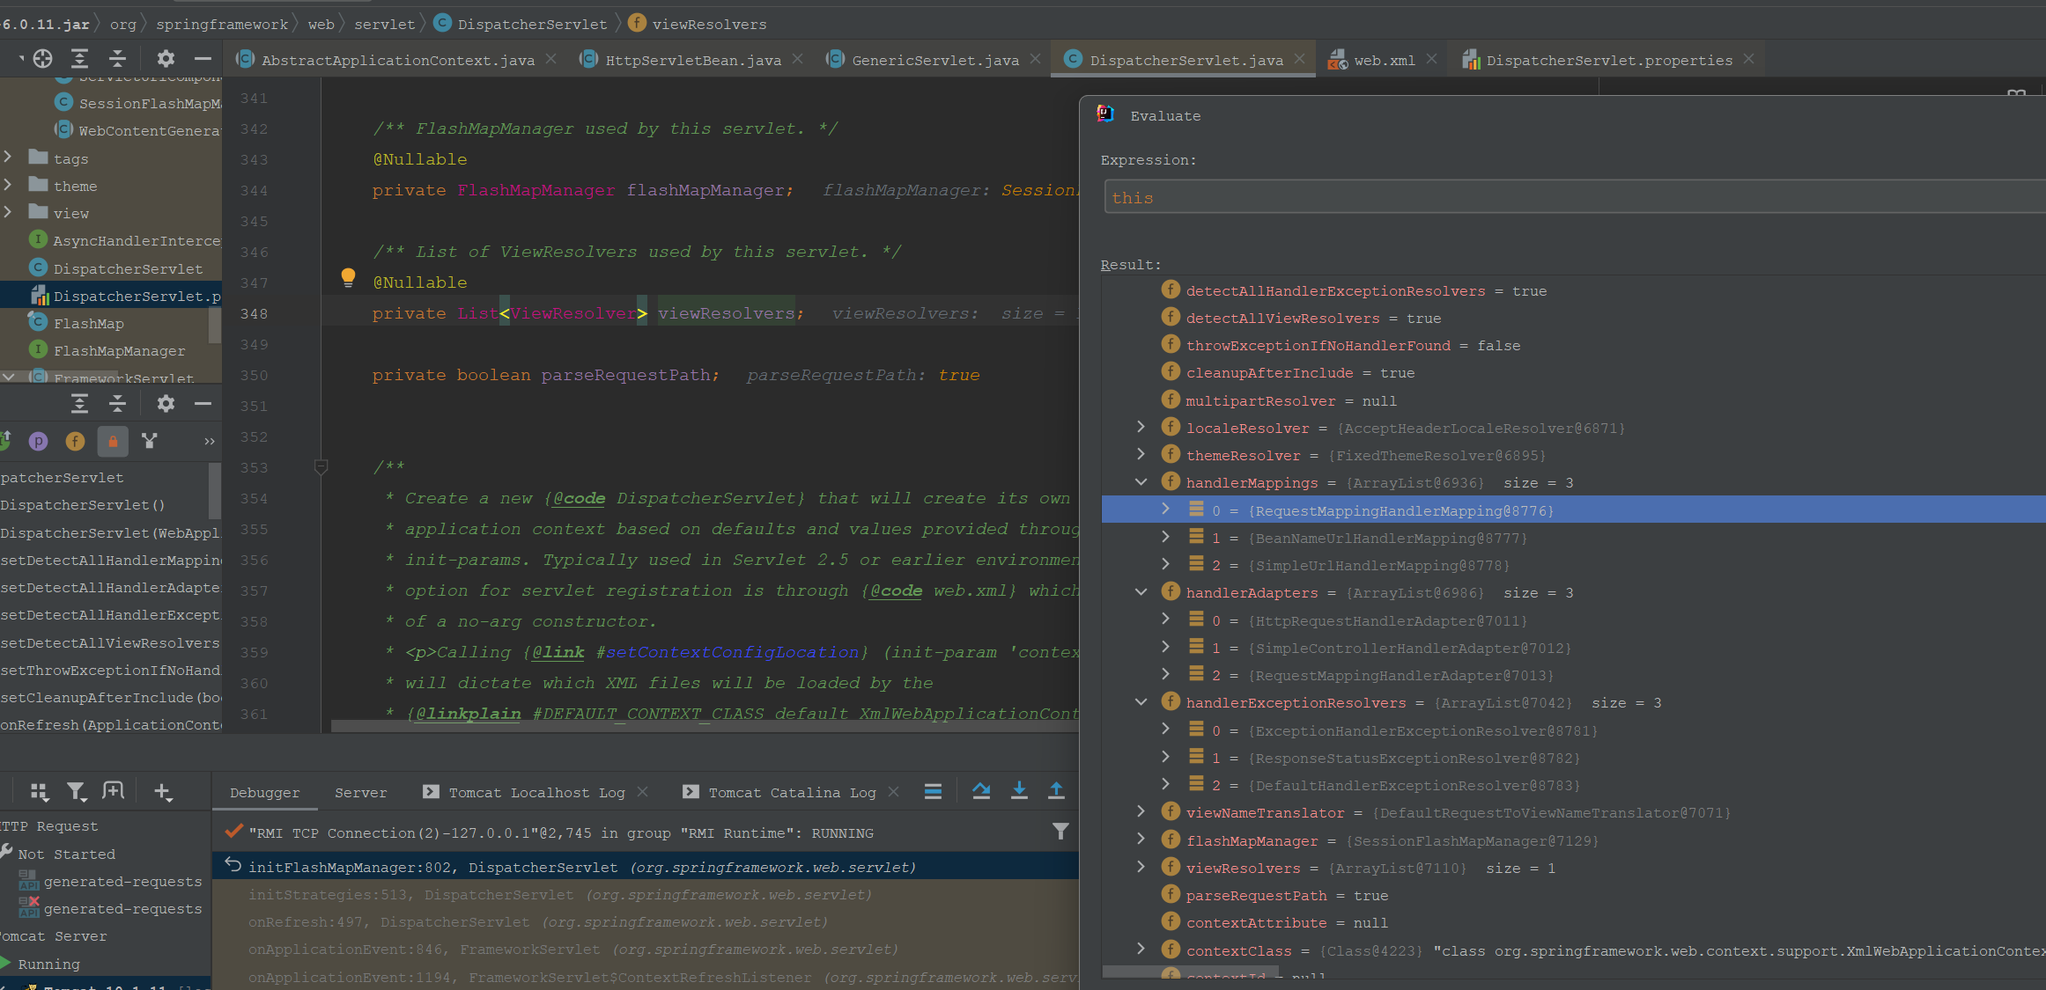Click the step out upload-arrow icon
Image resolution: width=2046 pixels, height=990 pixels.
1056,791
